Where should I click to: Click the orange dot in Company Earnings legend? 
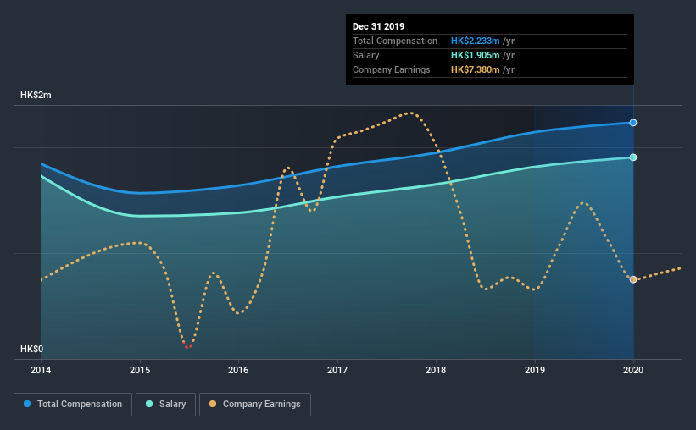(213, 404)
